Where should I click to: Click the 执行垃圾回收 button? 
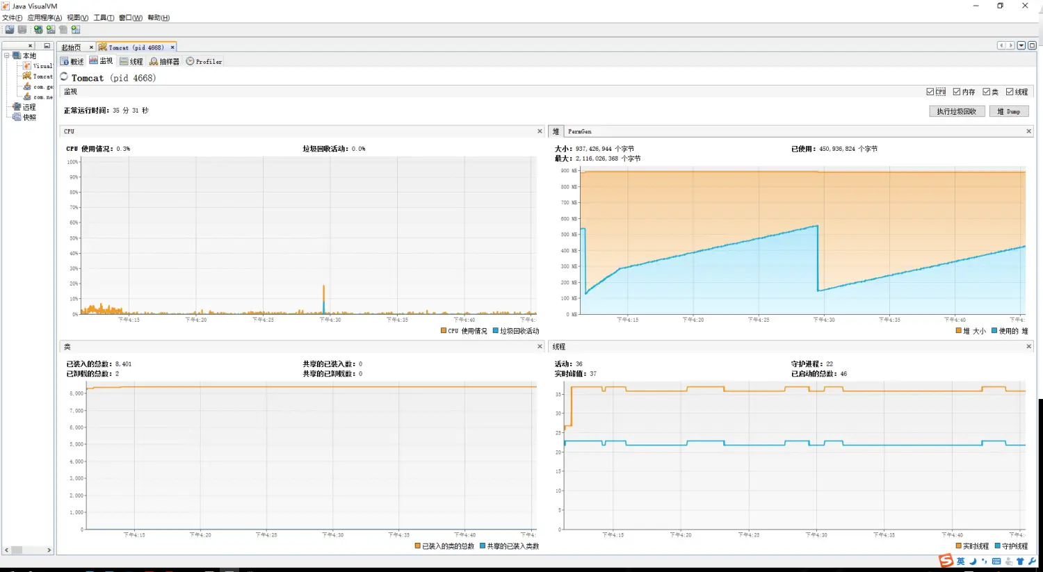(957, 111)
